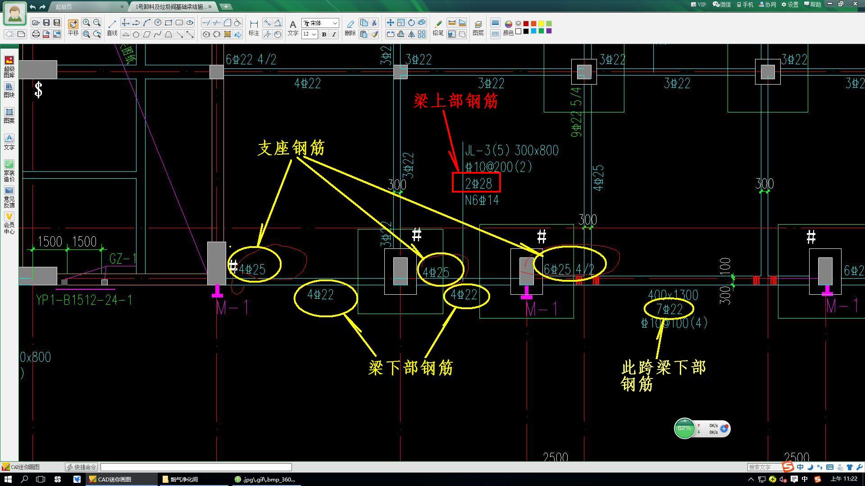This screenshot has height=486, width=865.
Task: Open the 设置 settings menu
Action: (790, 4)
